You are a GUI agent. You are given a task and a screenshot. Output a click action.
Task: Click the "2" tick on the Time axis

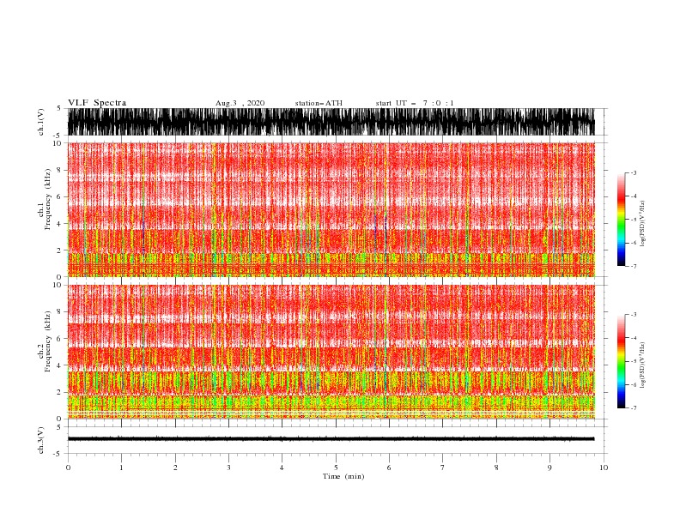(x=175, y=468)
